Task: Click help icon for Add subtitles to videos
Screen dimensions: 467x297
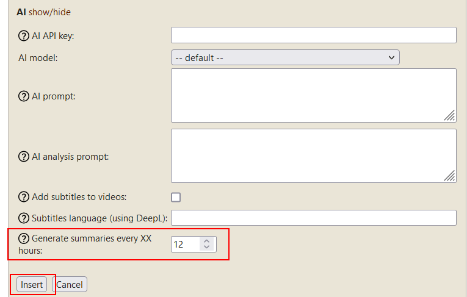Action: point(24,197)
